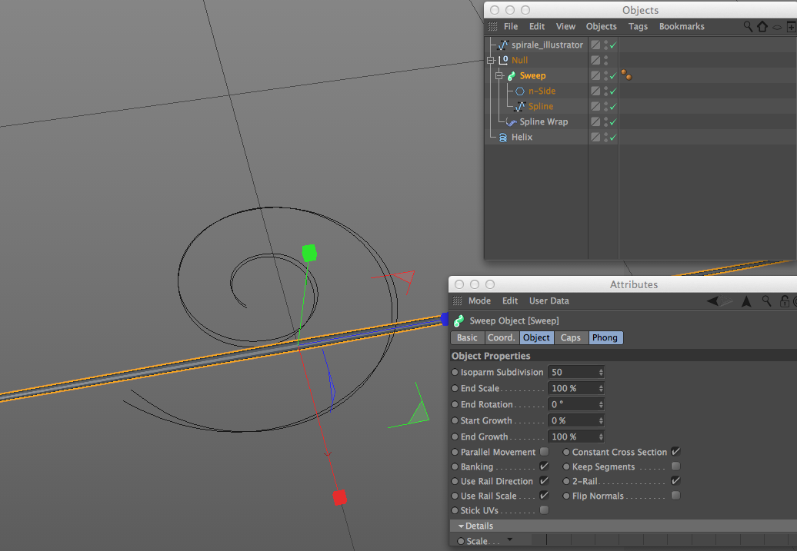Click the n-Side spline icon
Screen dimensions: 797x551
[x=520, y=91]
